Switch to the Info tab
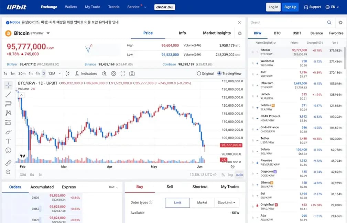The width and height of the screenshot is (347, 223). 182,33
